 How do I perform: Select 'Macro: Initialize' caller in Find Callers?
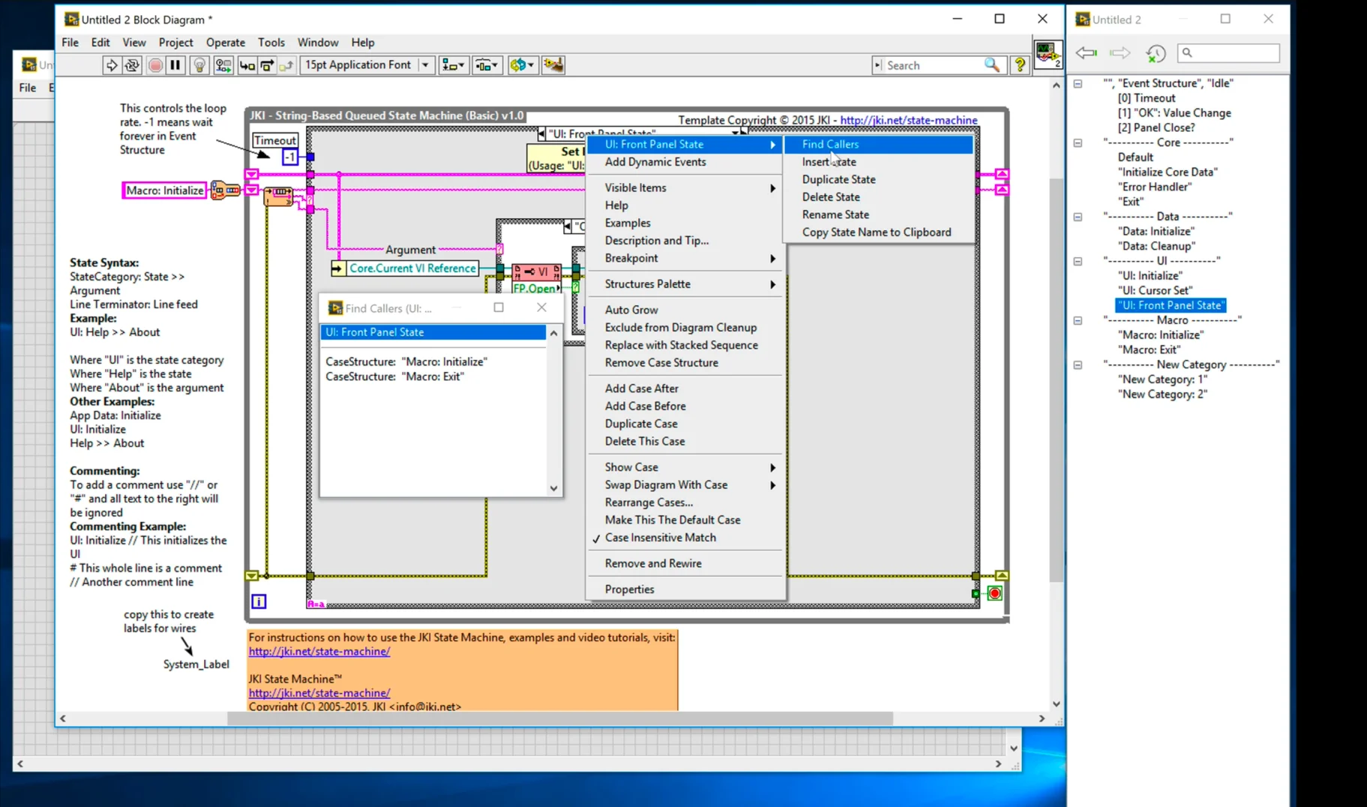click(x=406, y=361)
